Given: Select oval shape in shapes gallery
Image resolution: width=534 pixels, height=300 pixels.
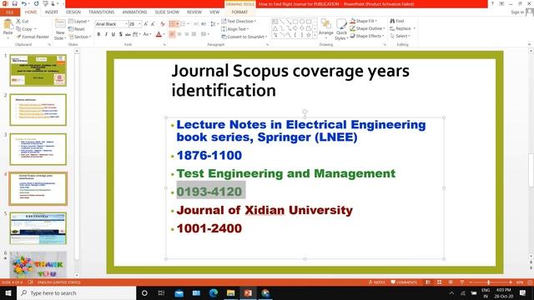Looking at the screenshot, I should pyautogui.click(x=302, y=22).
